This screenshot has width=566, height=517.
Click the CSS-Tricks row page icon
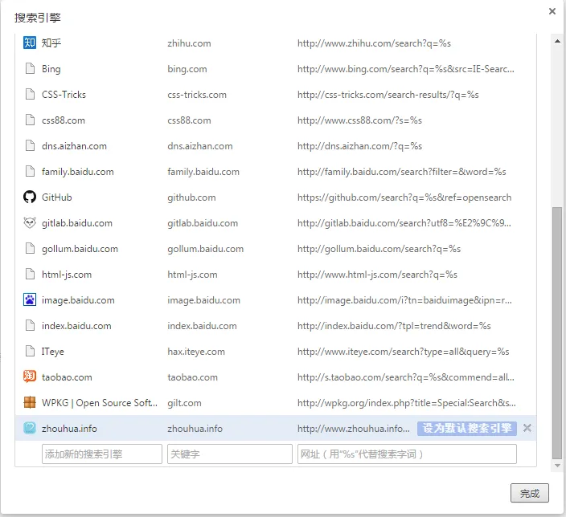pyautogui.click(x=30, y=94)
